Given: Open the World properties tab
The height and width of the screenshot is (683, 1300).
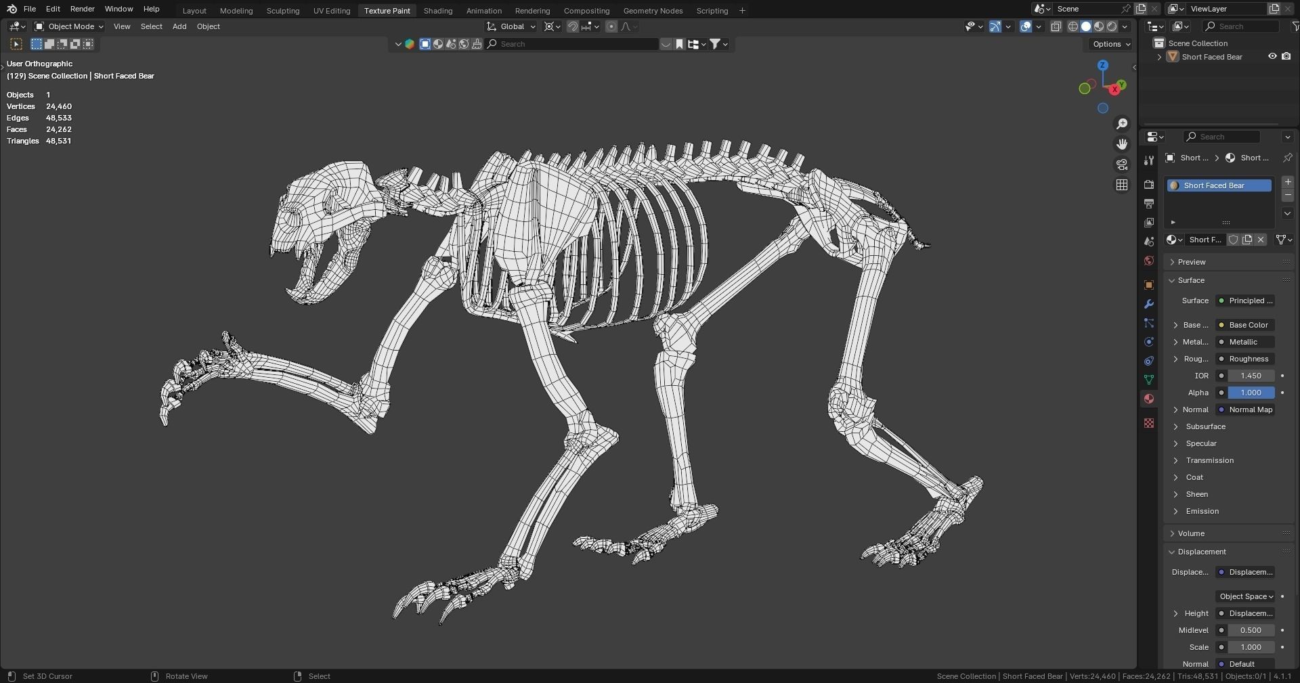Looking at the screenshot, I should (x=1148, y=261).
